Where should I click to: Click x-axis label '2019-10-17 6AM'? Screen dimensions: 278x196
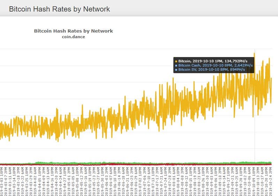tap(262, 181)
